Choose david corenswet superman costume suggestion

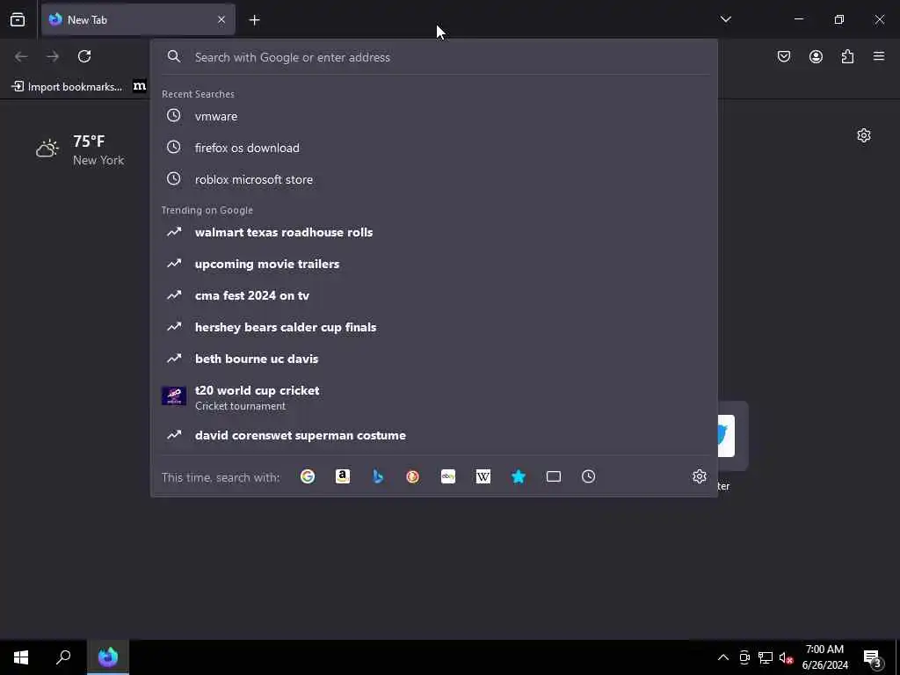pyautogui.click(x=434, y=435)
